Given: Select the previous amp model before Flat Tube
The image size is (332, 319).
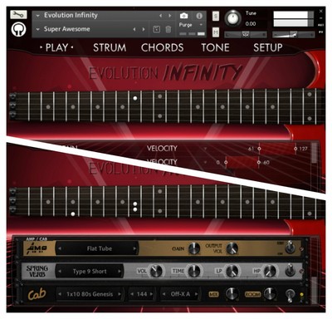Looking at the screenshot, I should pos(60,248).
